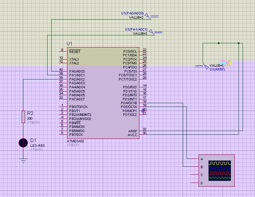255x197 pixels.
Task: Select oscilloscope channel A terminal
Action: 202,159
